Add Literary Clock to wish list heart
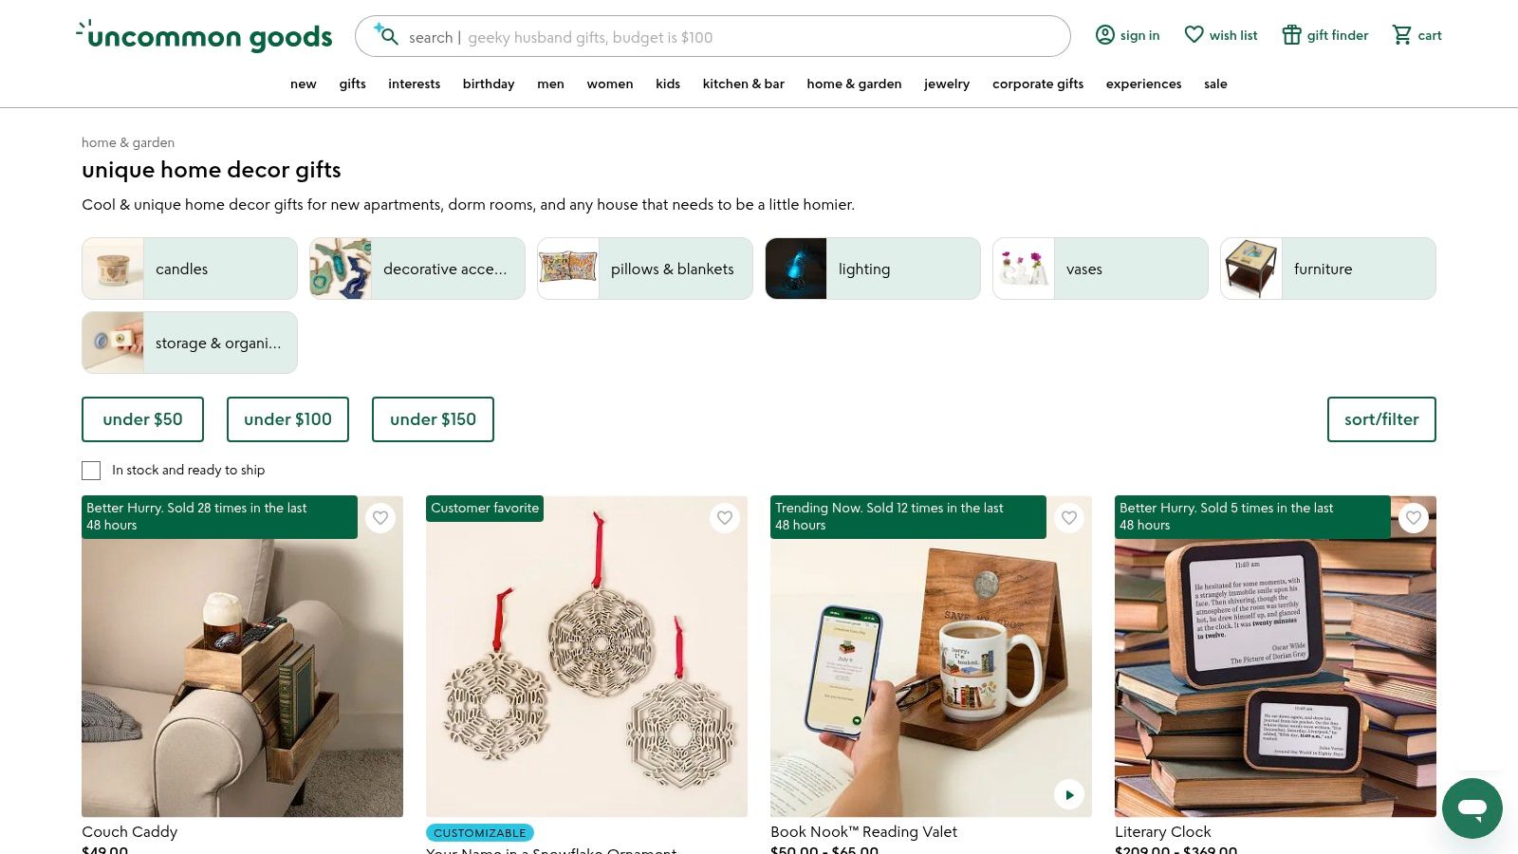This screenshot has height=854, width=1518. tap(1413, 518)
